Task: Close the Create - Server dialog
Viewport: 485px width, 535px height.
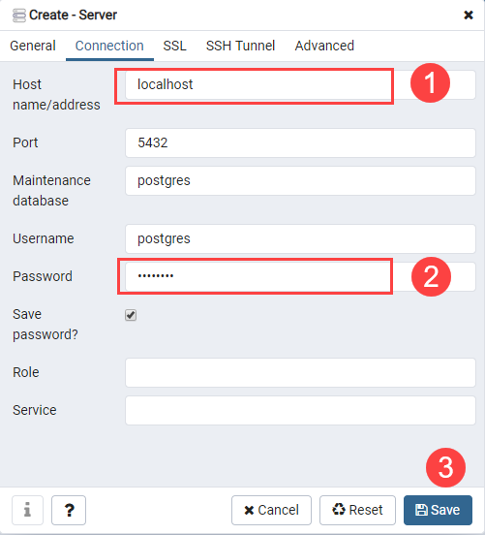Action: point(469,15)
